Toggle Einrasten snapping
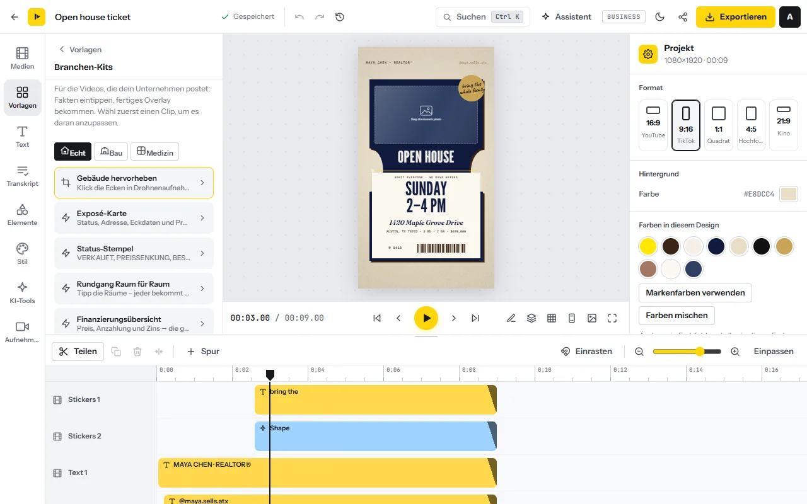Screen dimensions: 807x504 (x=587, y=352)
